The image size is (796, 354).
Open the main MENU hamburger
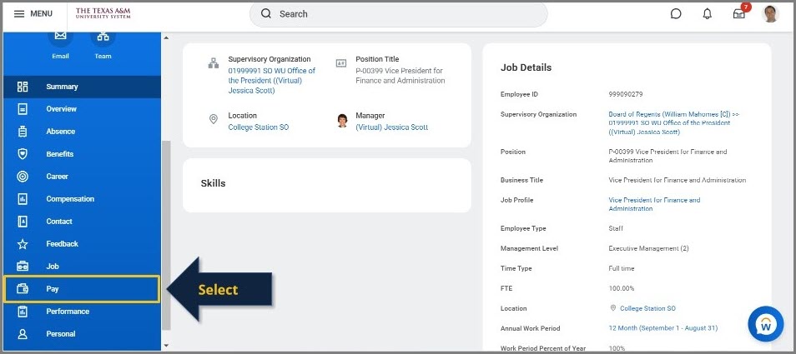point(34,14)
